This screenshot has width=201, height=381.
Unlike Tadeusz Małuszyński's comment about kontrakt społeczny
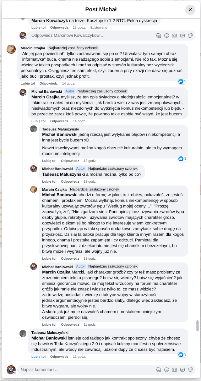38,356
